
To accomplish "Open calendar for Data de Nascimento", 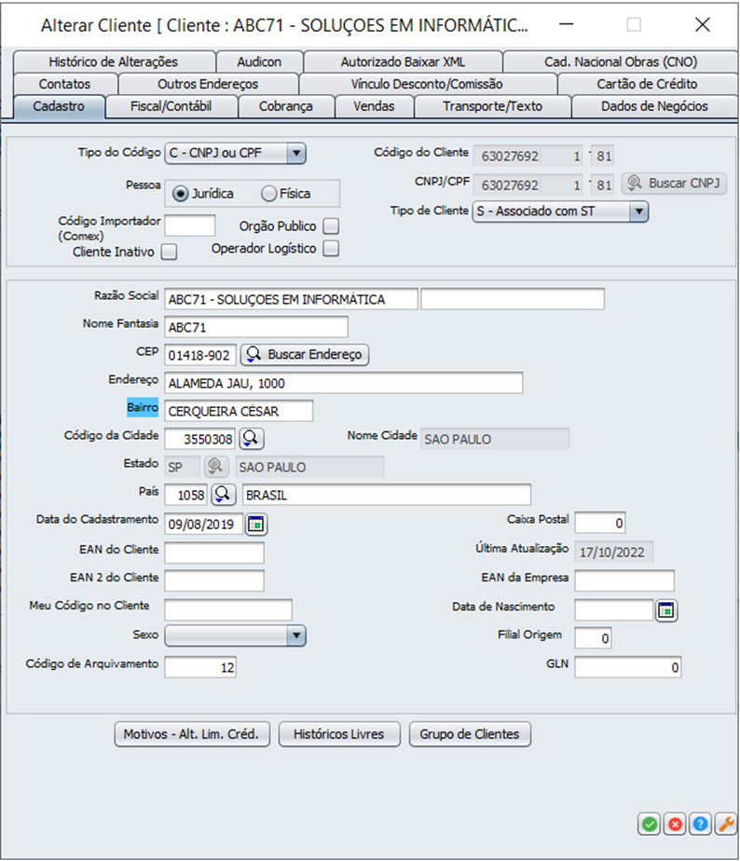I will click(x=666, y=610).
